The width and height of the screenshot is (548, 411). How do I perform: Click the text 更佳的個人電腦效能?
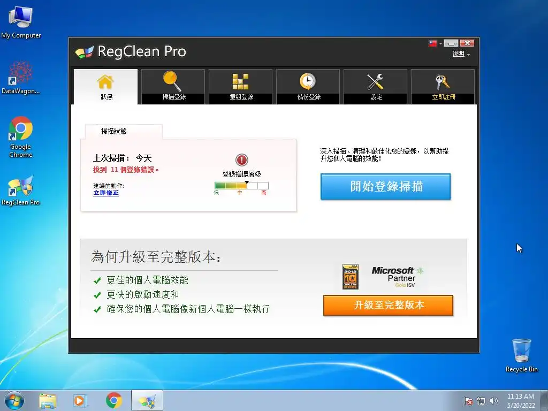pos(147,280)
